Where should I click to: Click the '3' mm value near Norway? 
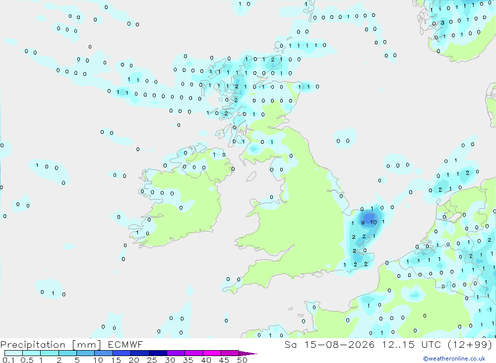click(x=442, y=23)
